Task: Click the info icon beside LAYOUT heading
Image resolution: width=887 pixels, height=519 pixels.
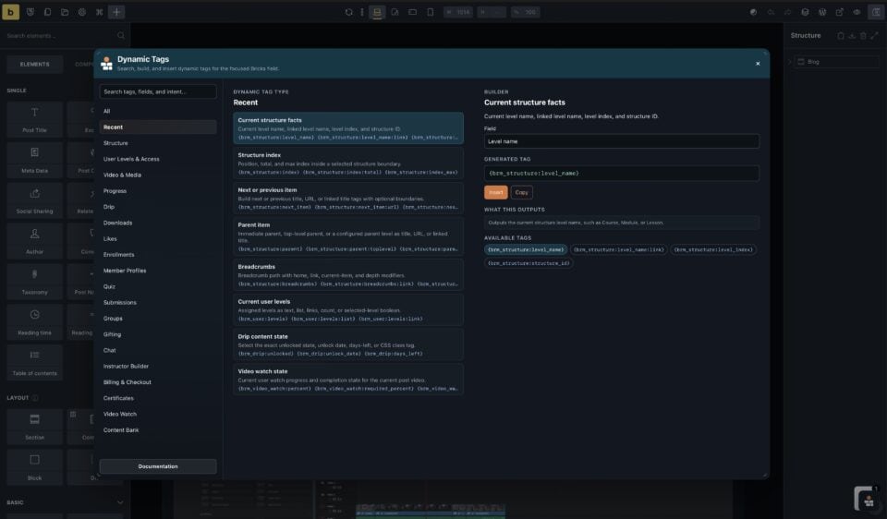Action: (x=35, y=398)
